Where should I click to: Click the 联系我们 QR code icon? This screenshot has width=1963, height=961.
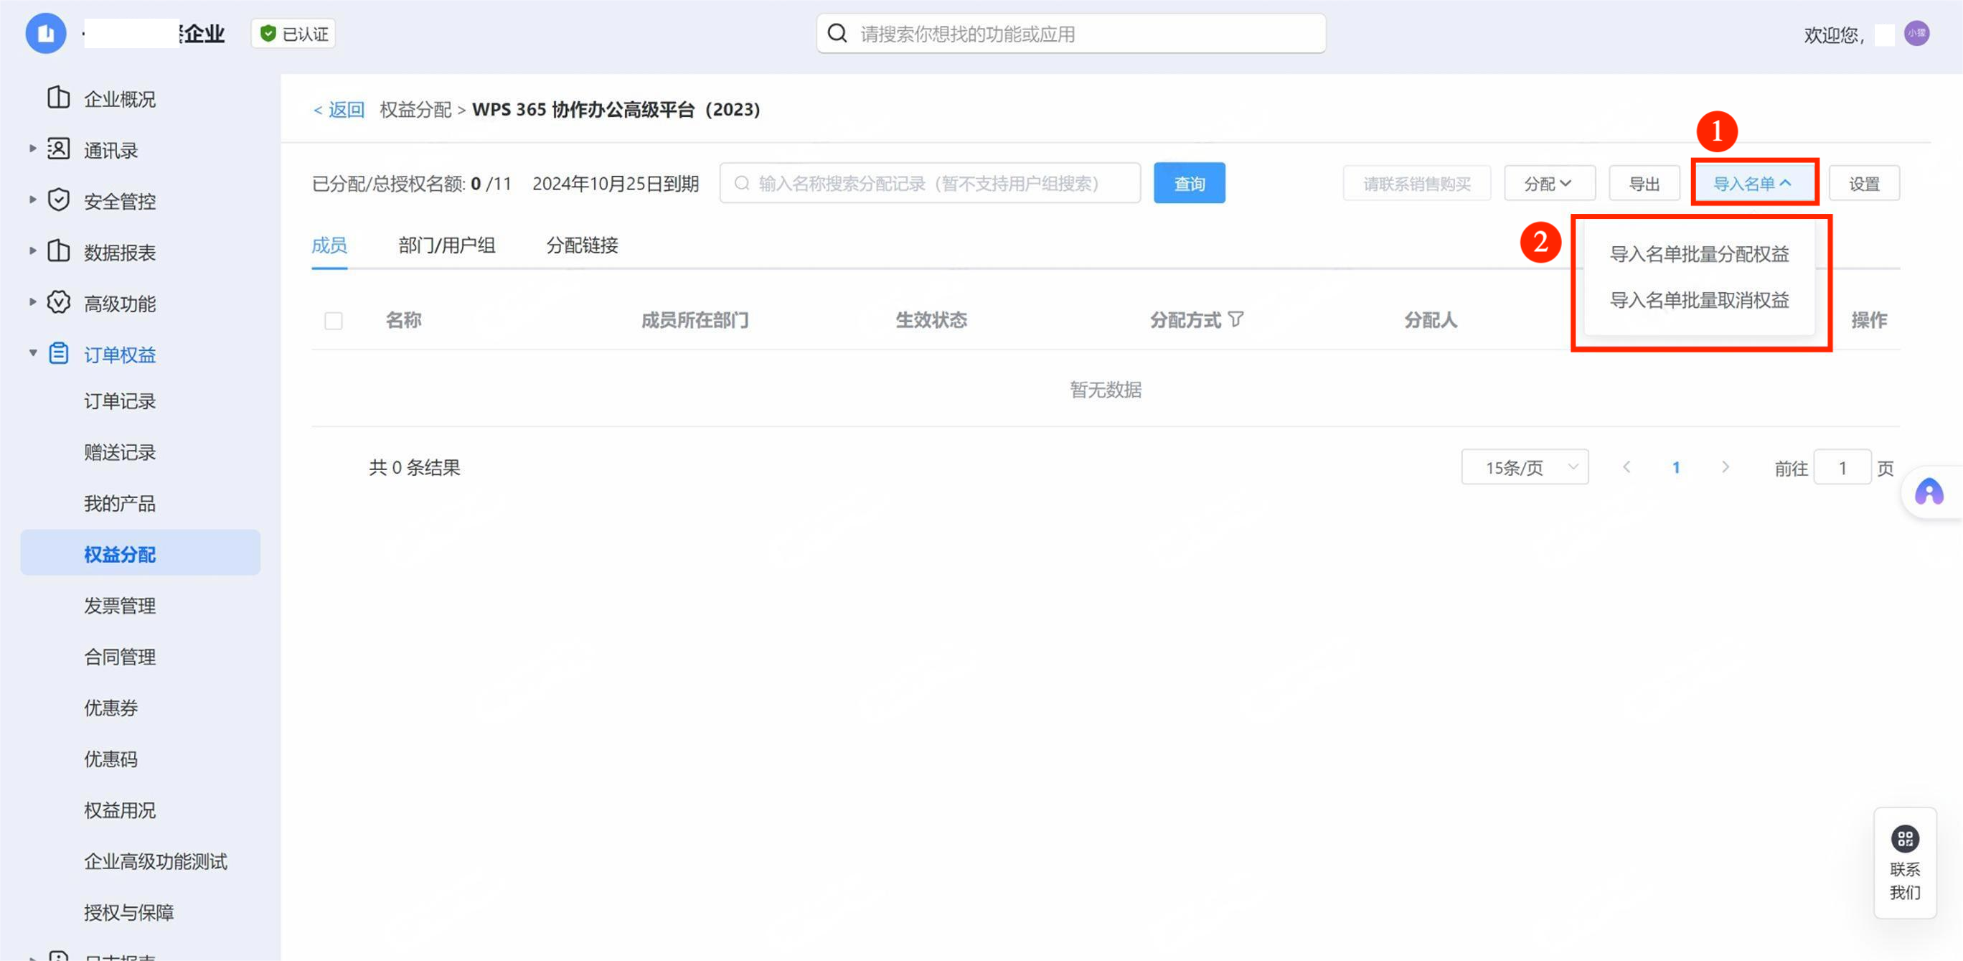click(1904, 838)
